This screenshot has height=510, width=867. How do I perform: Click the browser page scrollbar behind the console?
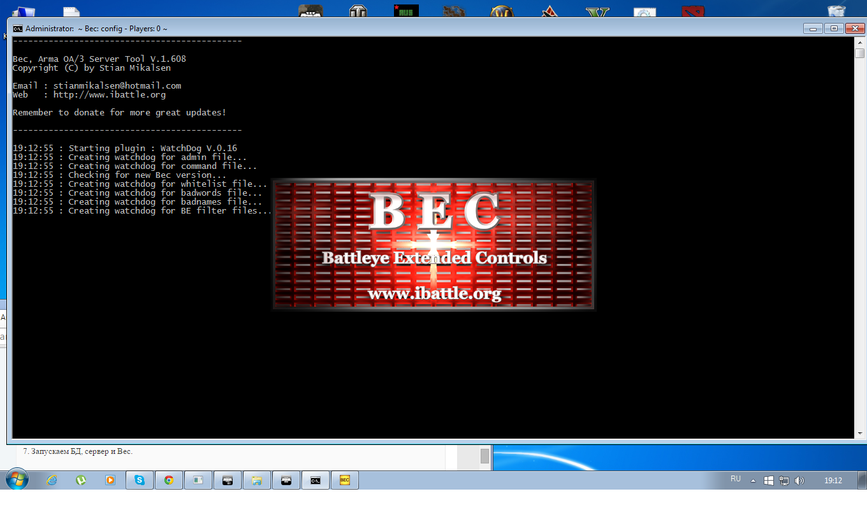[x=484, y=456]
